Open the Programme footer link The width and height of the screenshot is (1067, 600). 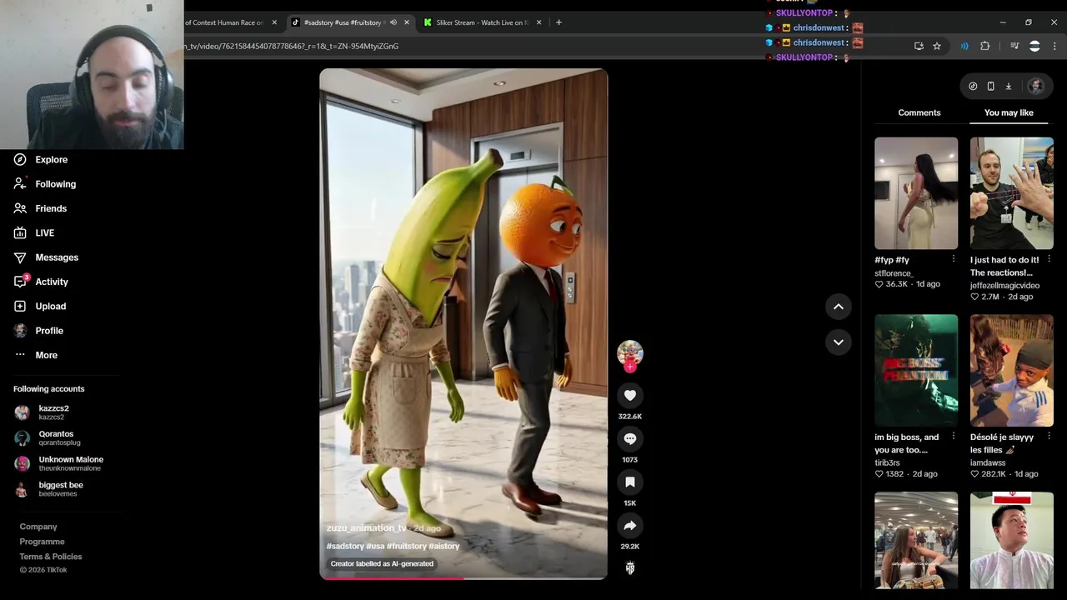point(42,542)
